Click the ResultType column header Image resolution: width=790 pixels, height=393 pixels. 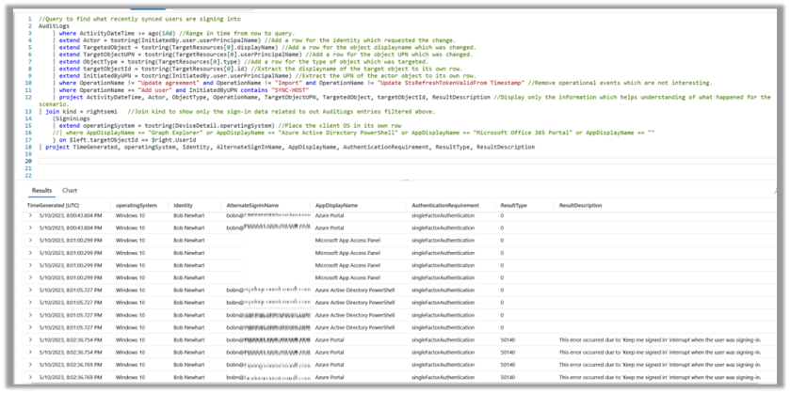point(514,204)
